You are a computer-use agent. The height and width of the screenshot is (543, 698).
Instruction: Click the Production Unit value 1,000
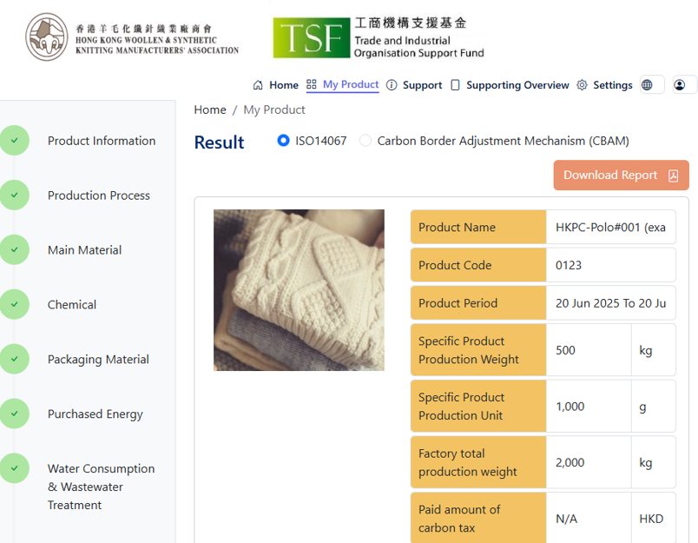tap(588, 407)
